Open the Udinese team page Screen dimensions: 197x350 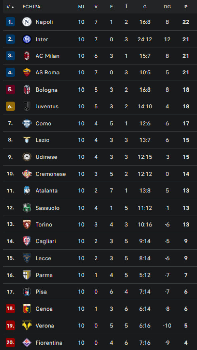[x=46, y=157]
